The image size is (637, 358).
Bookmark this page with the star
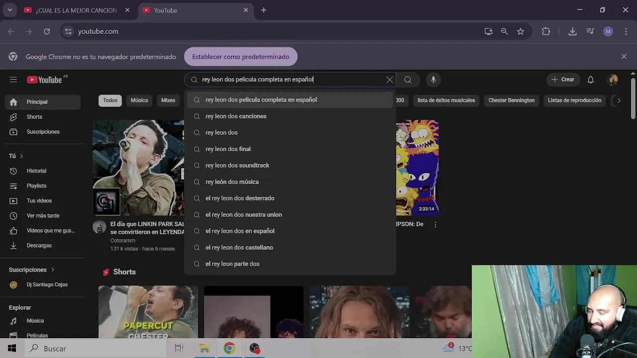tap(521, 31)
